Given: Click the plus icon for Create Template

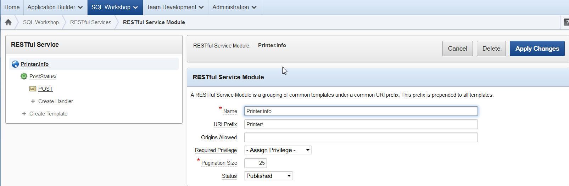Looking at the screenshot, I should coord(24,114).
